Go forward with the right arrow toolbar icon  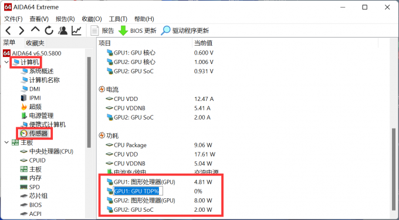click(22, 31)
